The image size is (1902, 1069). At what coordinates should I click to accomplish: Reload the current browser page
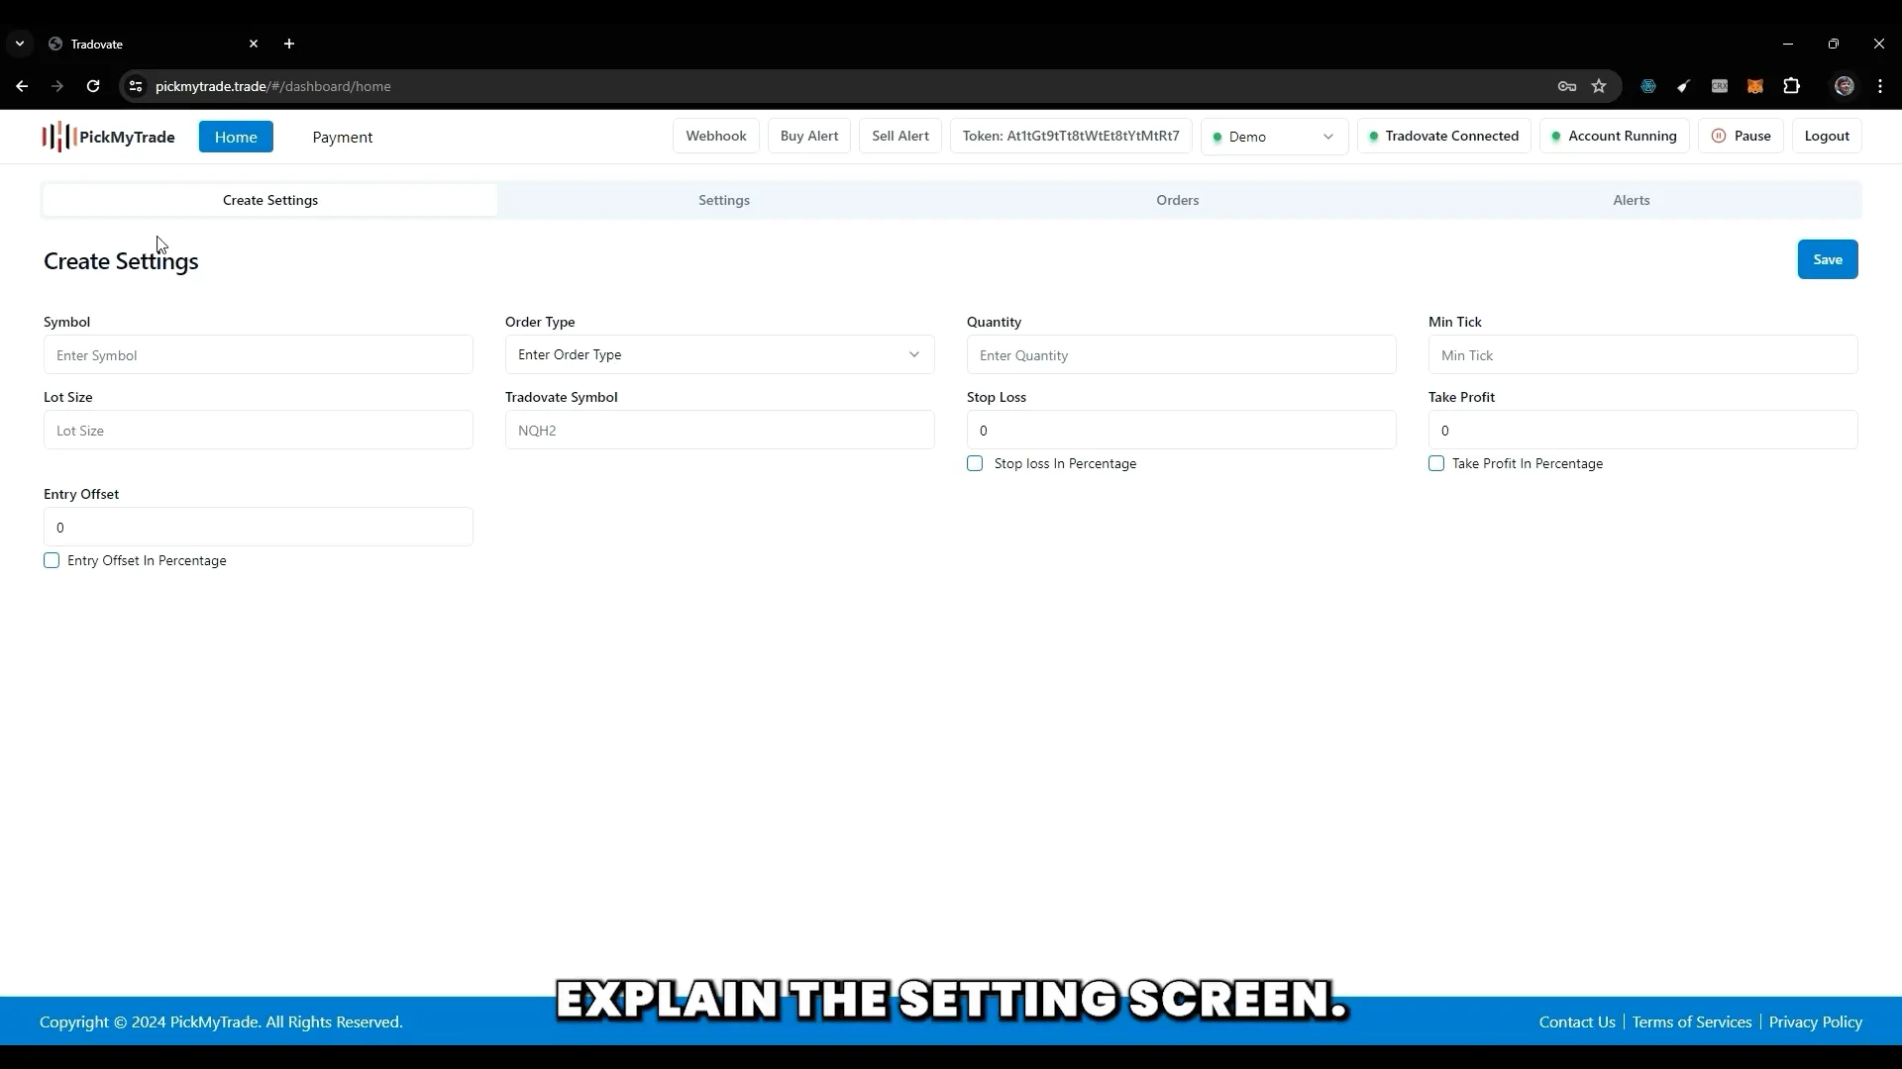click(x=93, y=86)
